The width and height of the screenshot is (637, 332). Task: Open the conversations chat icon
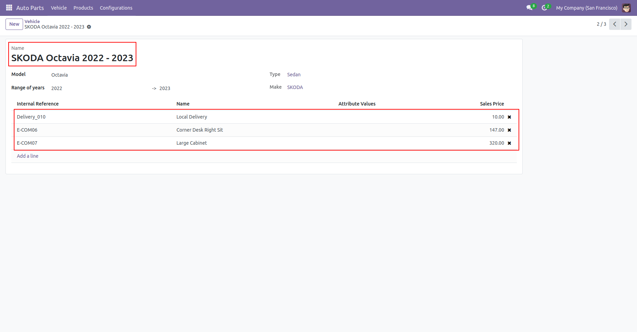[x=529, y=8]
